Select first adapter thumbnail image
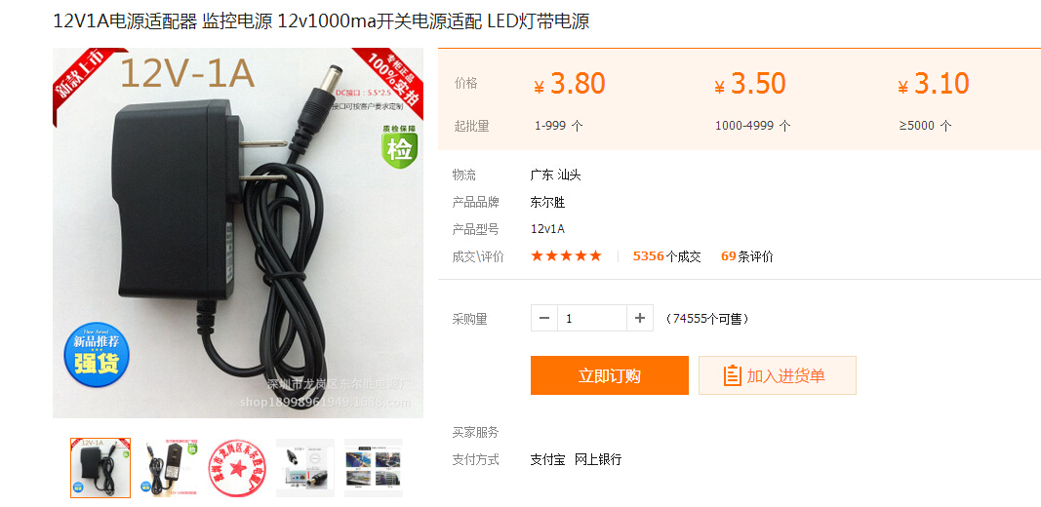 click(x=100, y=468)
